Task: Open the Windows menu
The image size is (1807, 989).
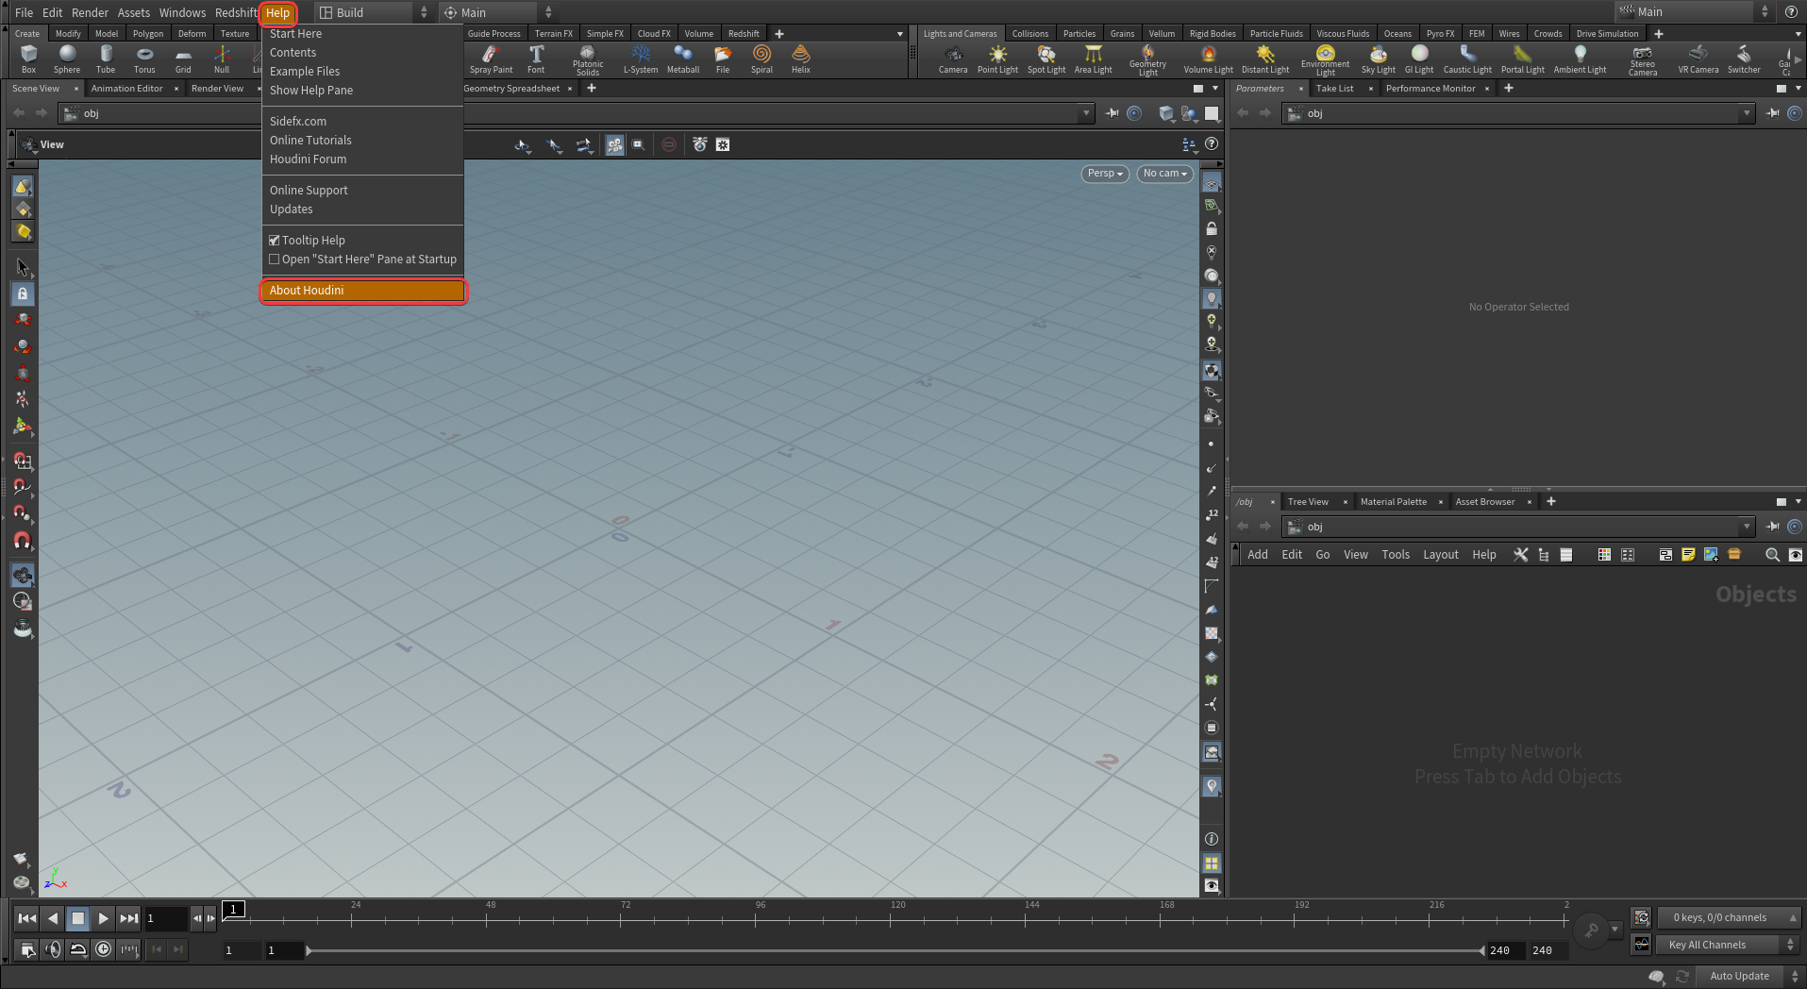Action: click(182, 12)
